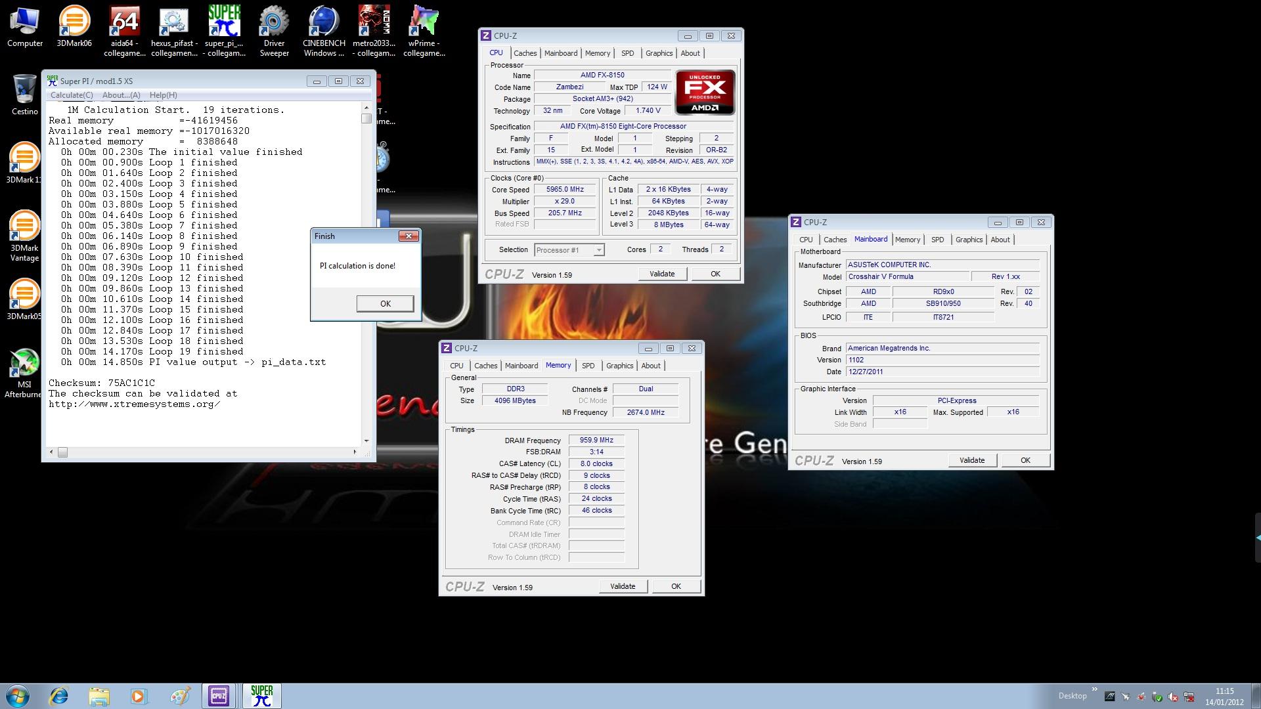Select Memory tab in CPU-Z Mainboard window

pyautogui.click(x=908, y=240)
